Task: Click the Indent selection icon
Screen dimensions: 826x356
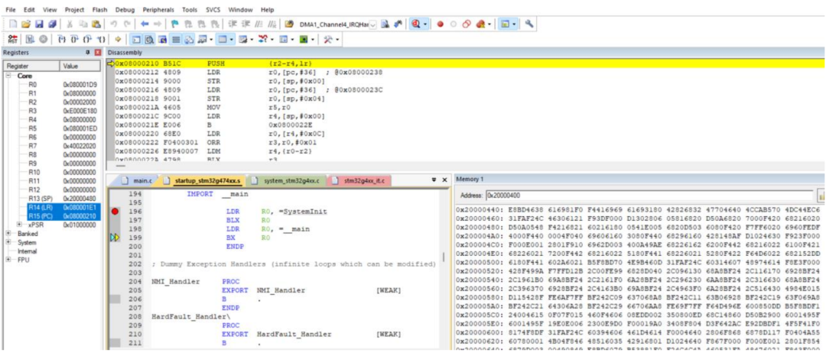Action: coord(232,24)
